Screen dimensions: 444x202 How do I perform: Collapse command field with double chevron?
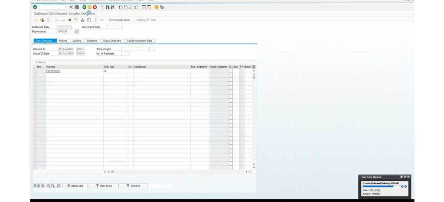pyautogui.click(x=71, y=7)
